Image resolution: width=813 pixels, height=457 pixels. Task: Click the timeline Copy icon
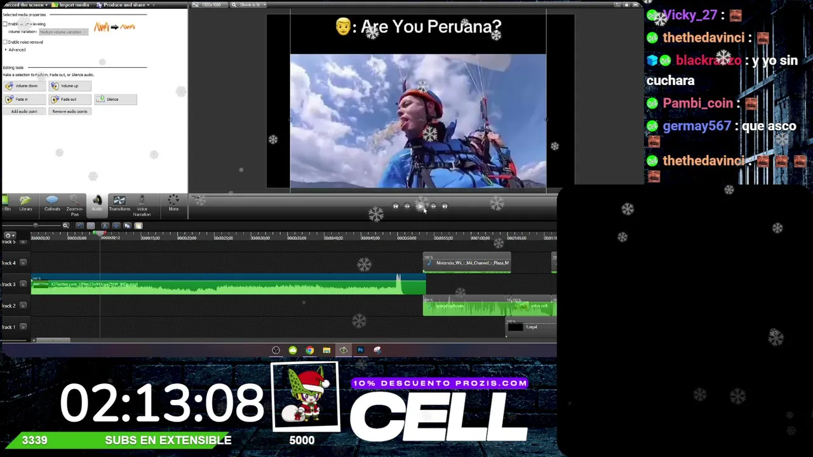click(127, 225)
